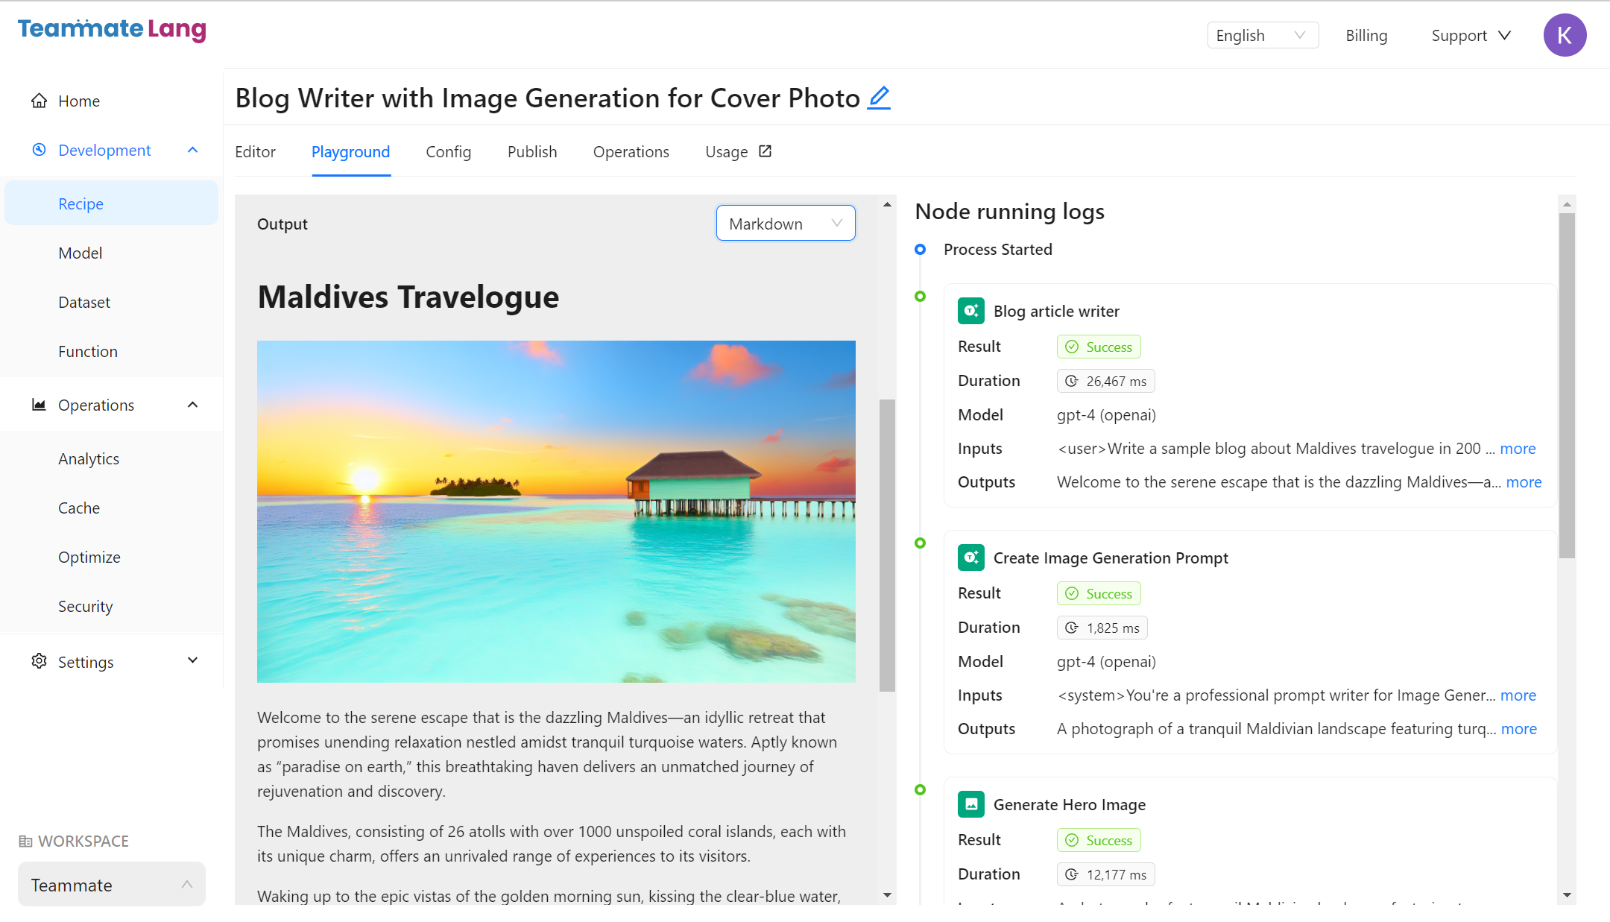Expand more for Blog writer Outputs
1610x922 pixels.
(1523, 482)
